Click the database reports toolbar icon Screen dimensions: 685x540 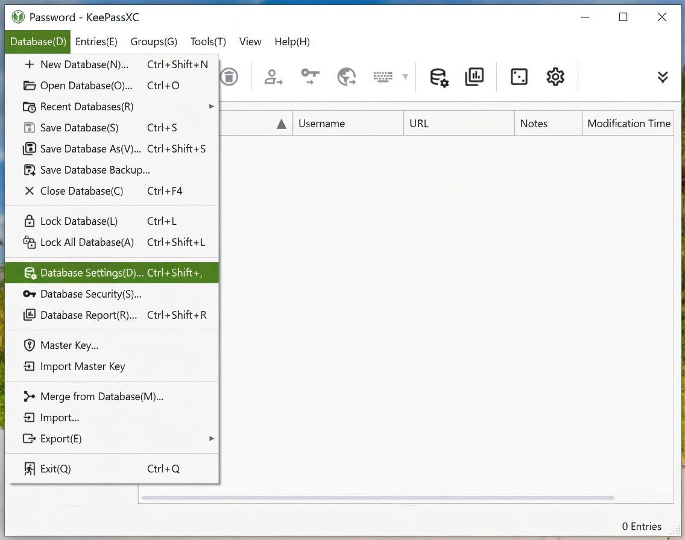475,77
